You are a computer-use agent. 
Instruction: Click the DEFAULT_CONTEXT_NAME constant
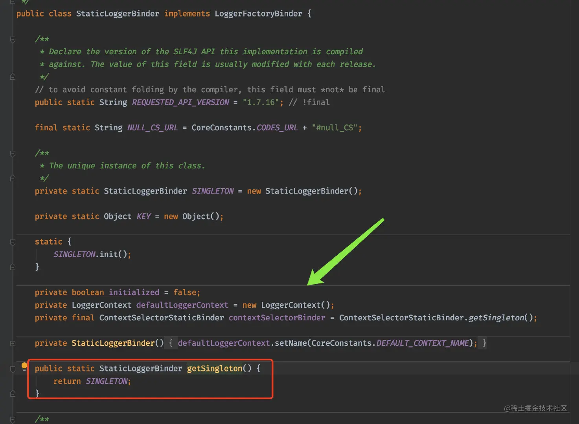(x=423, y=344)
